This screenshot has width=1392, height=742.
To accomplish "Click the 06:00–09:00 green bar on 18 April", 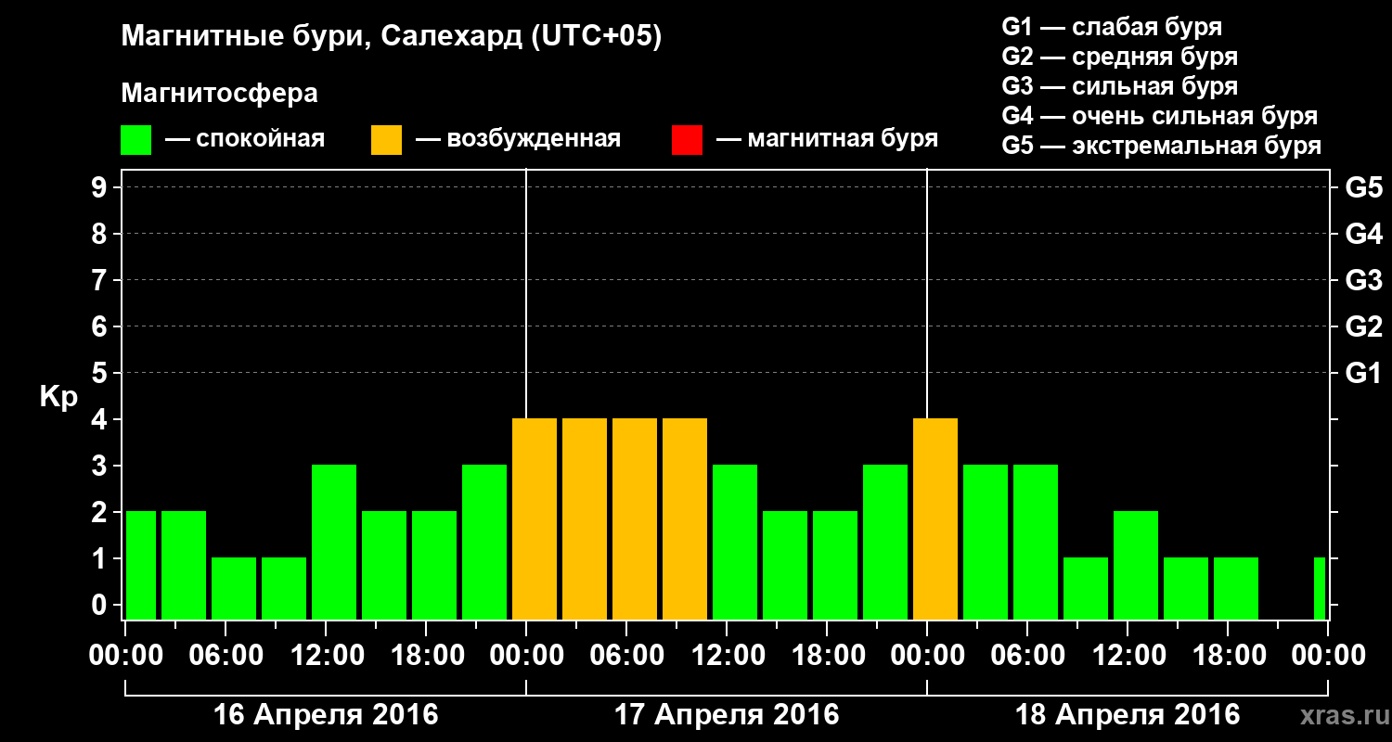I will (1036, 542).
